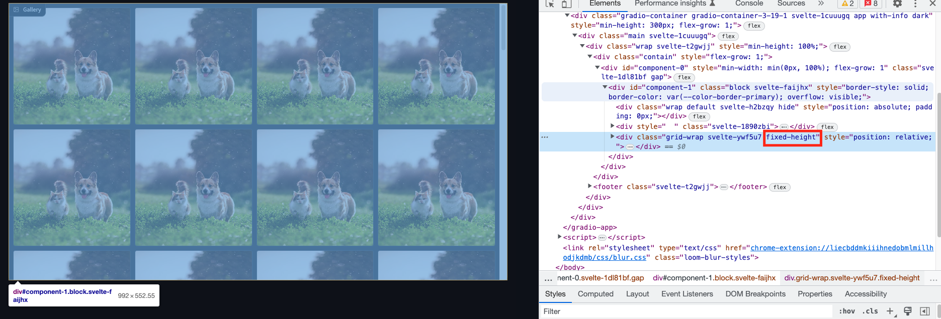Toggle flex badge on the gradio-container div
941x319 pixels.
[x=754, y=26]
